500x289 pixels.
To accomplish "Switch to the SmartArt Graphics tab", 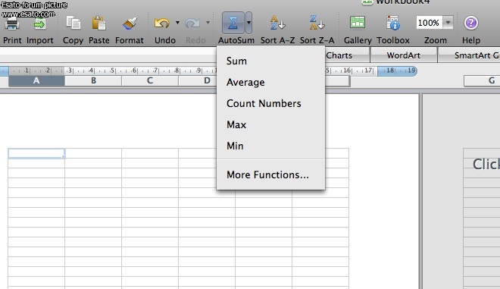I will [x=469, y=55].
